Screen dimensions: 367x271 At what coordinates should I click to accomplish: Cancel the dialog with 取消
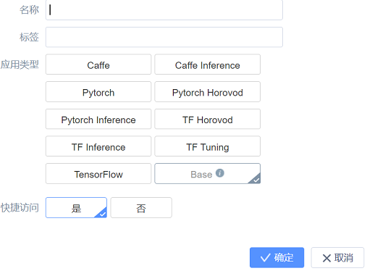(x=337, y=257)
